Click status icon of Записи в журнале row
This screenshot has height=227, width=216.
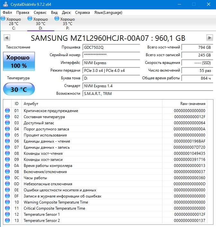click(x=7, y=196)
